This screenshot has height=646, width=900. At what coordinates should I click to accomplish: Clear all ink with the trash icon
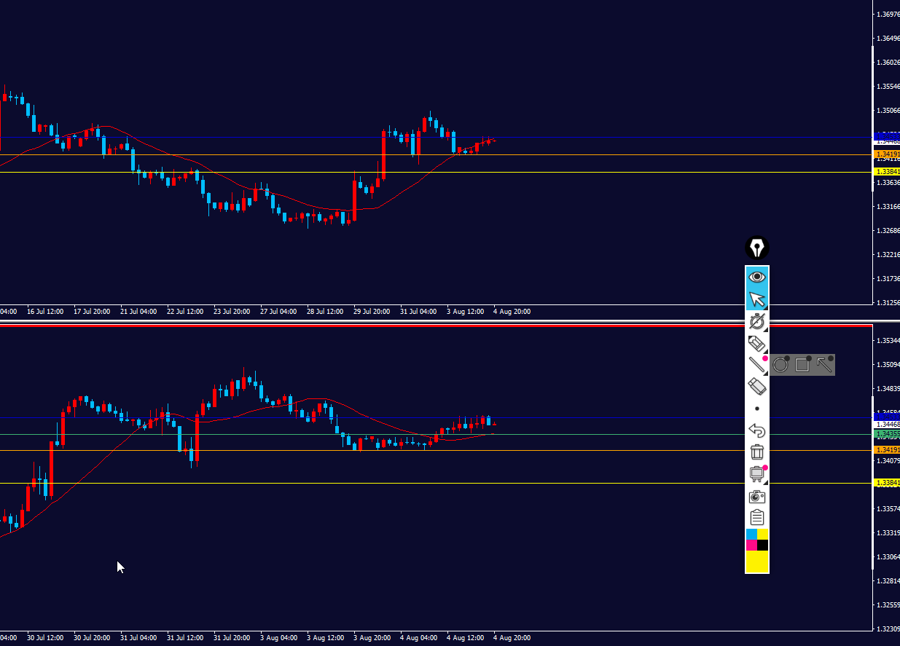coord(757,452)
